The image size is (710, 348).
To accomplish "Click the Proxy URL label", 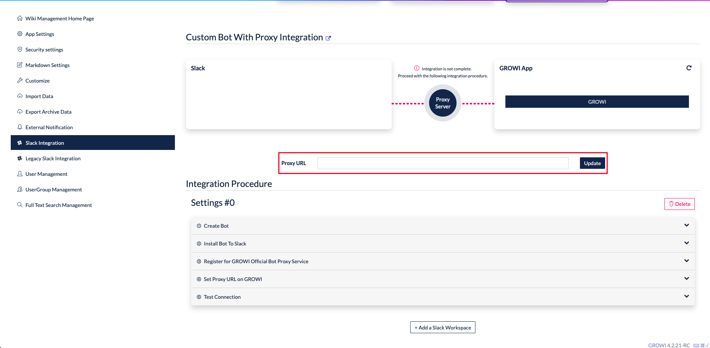I will (293, 163).
